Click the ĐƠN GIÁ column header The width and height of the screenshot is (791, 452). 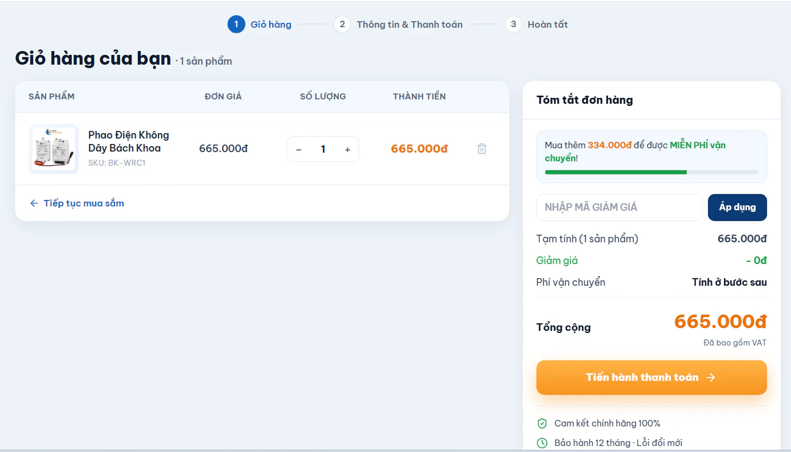[223, 97]
